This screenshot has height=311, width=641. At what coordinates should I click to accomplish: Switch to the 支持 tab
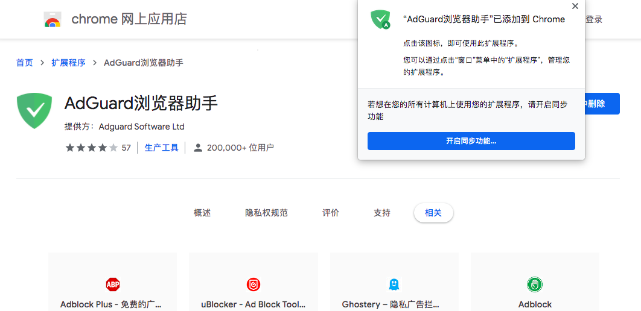coord(382,213)
